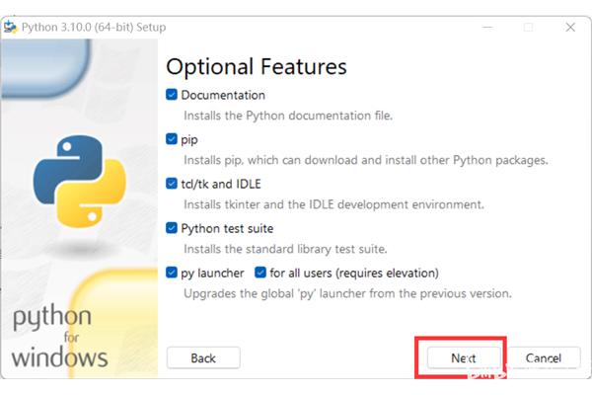
Task: Click the Python two-snakes logo image
Action: pos(80,181)
